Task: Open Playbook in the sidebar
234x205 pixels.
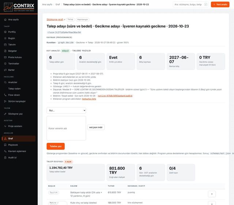Action: click(x=19, y=145)
